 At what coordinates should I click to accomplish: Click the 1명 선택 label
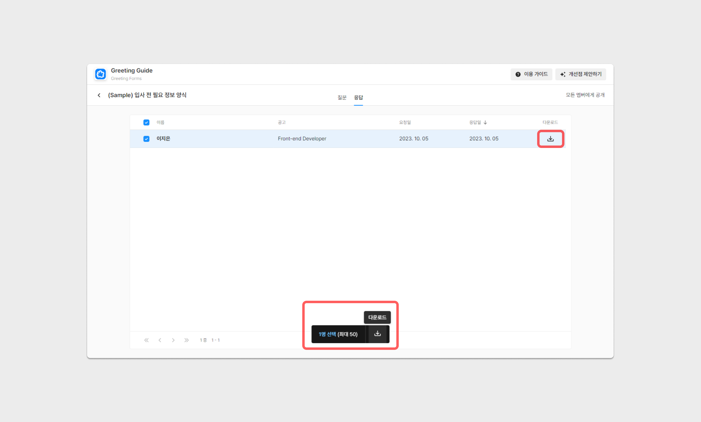coord(327,334)
